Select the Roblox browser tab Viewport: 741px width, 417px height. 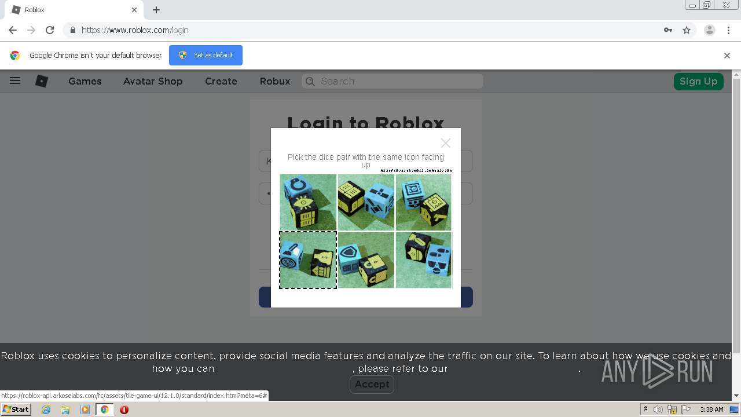(x=74, y=10)
